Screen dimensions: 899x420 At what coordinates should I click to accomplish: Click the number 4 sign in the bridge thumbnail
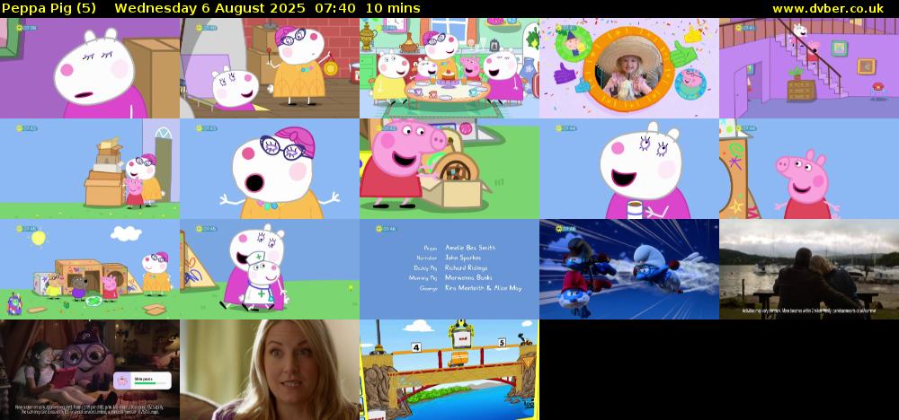click(415, 346)
